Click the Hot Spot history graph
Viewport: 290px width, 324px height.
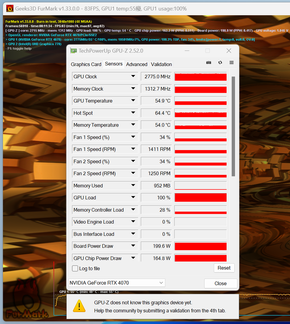pyautogui.click(x=200, y=113)
